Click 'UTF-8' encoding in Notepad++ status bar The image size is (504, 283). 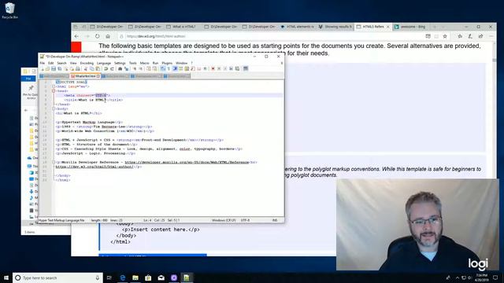pyautogui.click(x=245, y=220)
